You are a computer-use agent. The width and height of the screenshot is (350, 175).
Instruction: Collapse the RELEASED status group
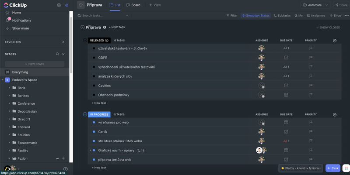pos(85,40)
